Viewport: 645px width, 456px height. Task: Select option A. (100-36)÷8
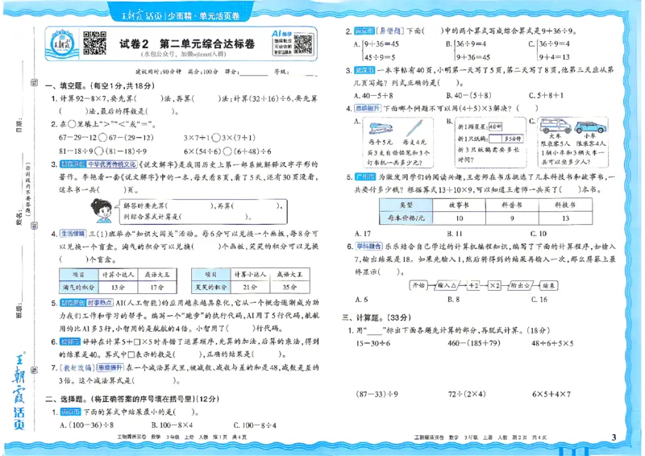click(x=87, y=425)
